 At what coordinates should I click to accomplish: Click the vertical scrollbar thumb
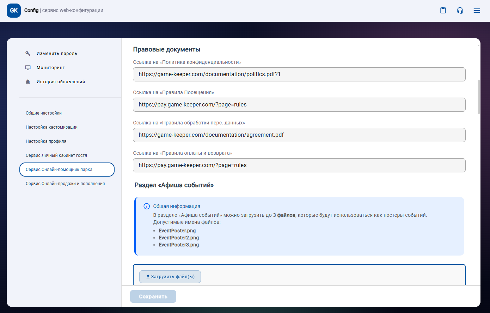tap(478, 97)
